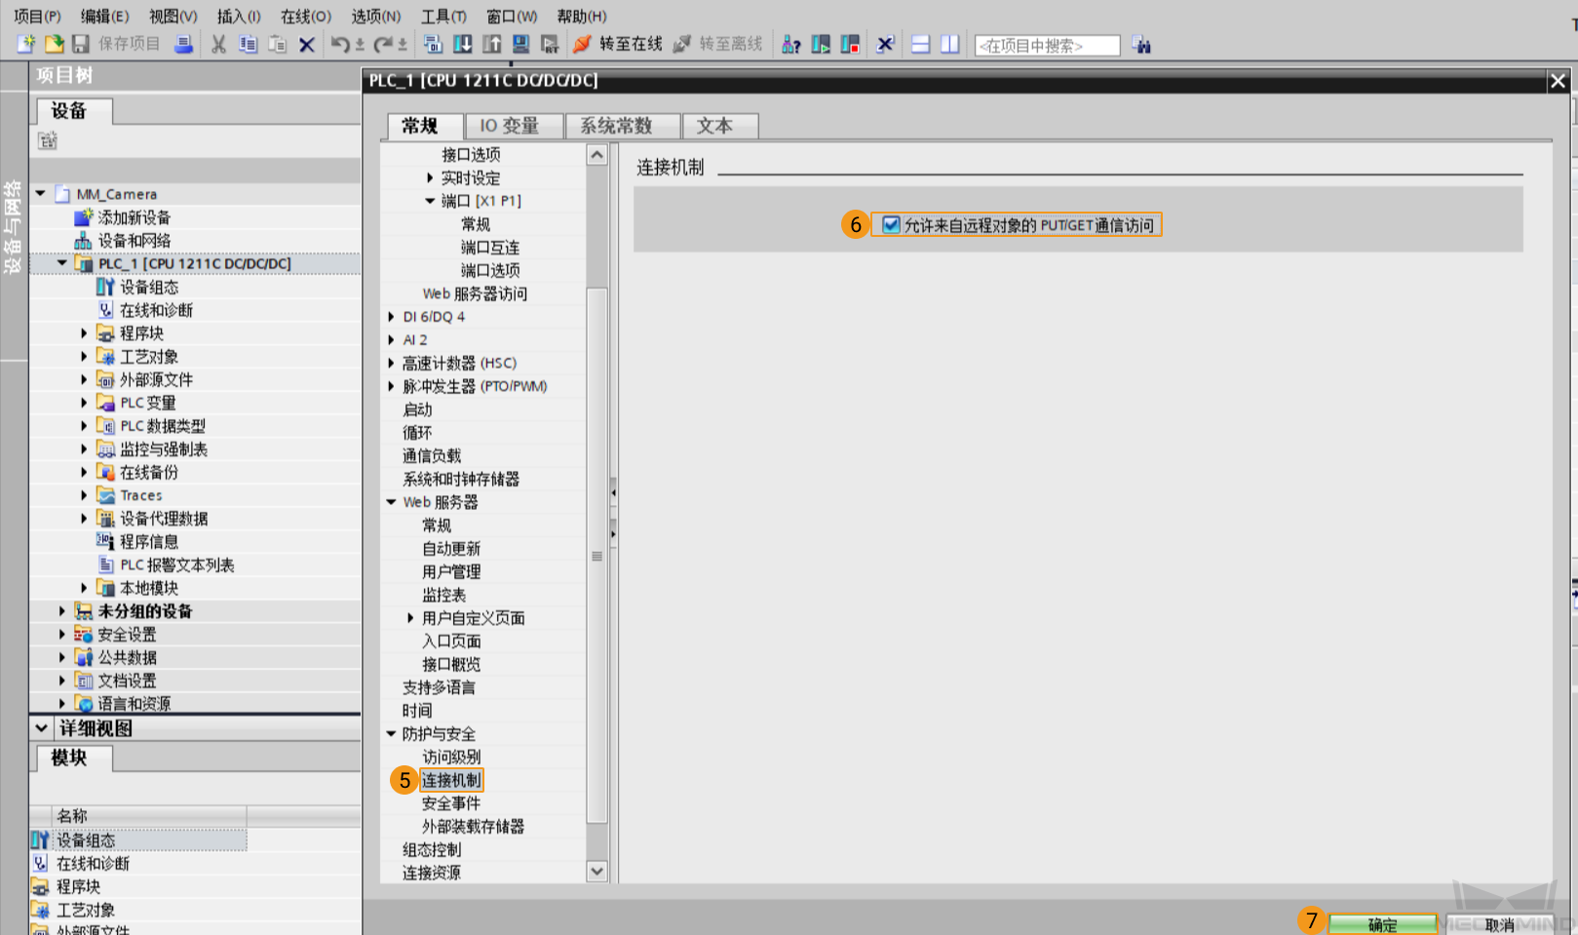Screen dimensions: 1578x935
Task: Click the Compile icon in toolbar
Action: tap(434, 44)
